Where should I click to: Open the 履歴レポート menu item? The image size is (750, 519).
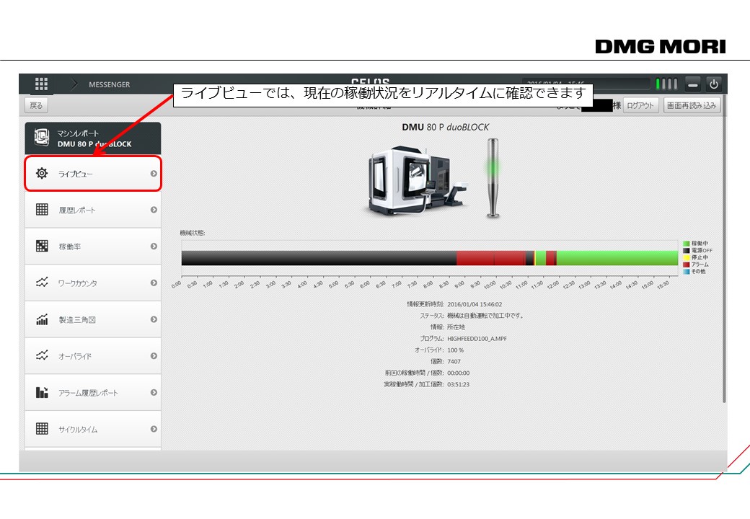pyautogui.click(x=93, y=210)
